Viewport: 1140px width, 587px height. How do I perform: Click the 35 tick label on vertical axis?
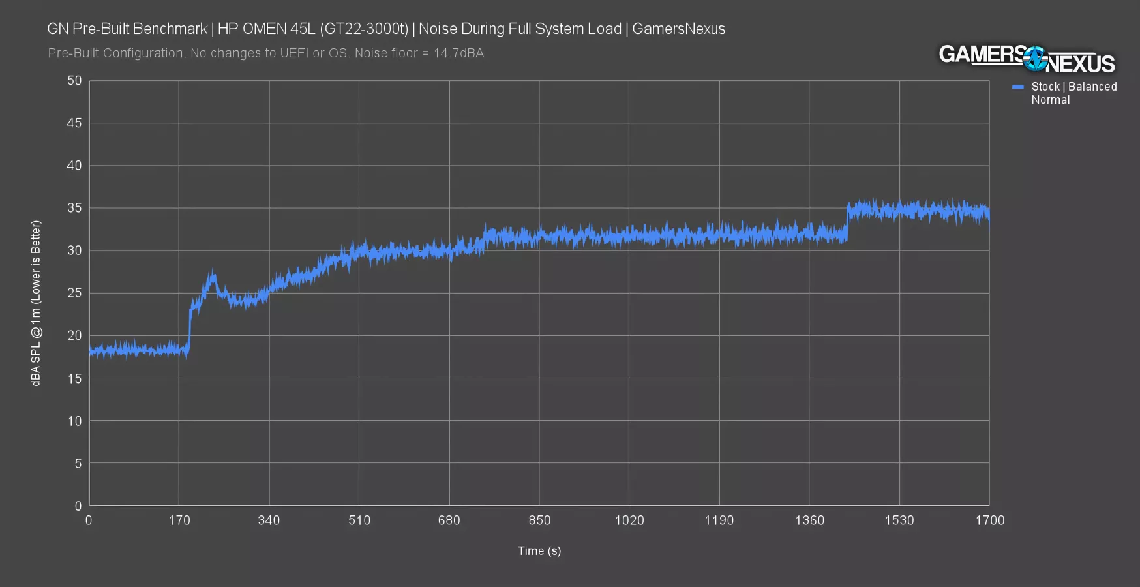tap(74, 208)
